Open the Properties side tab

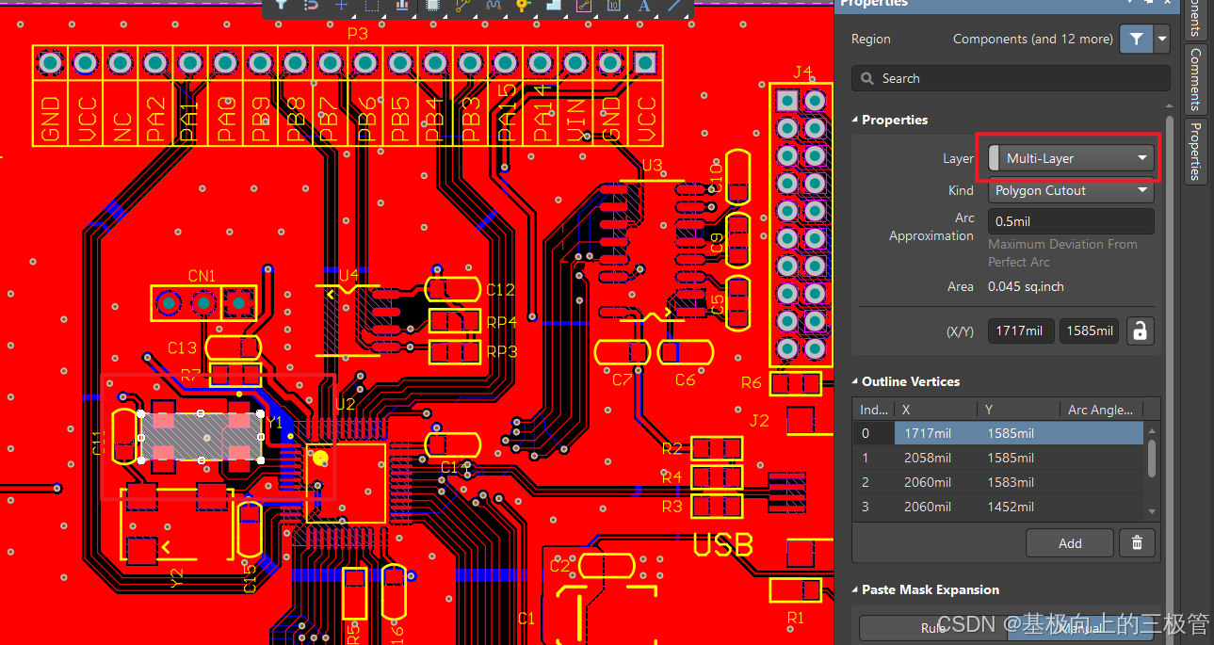click(x=1195, y=151)
